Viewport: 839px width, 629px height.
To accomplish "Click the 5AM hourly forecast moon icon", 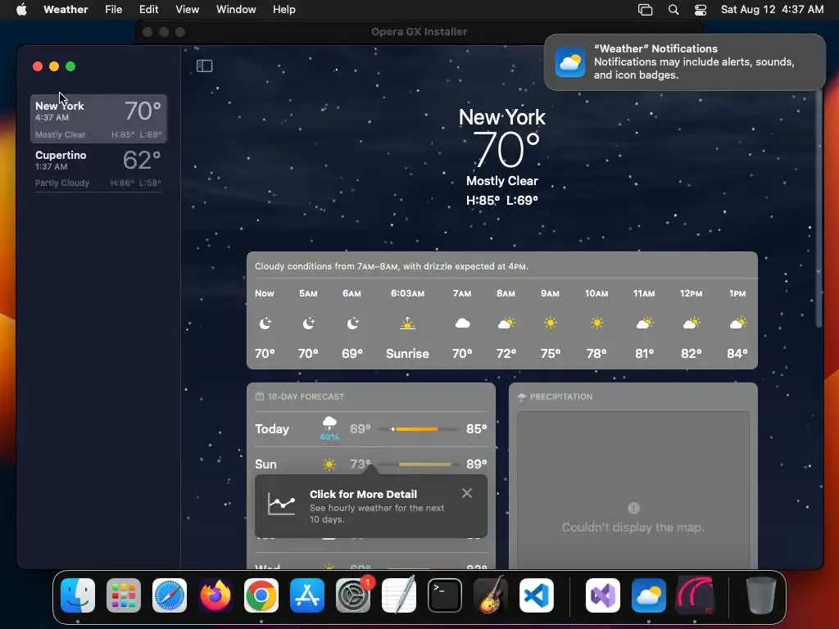I will pyautogui.click(x=308, y=323).
